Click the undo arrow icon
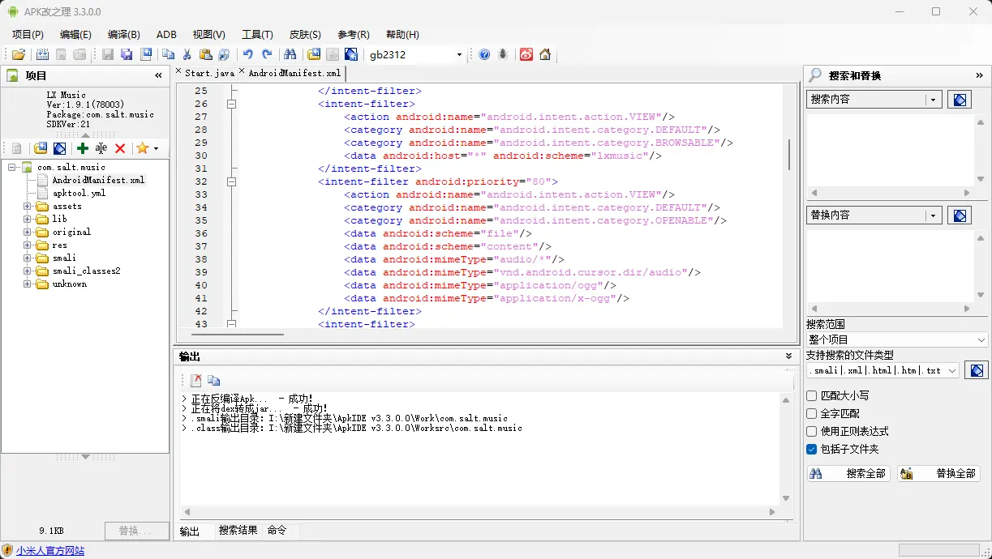 pyautogui.click(x=247, y=54)
